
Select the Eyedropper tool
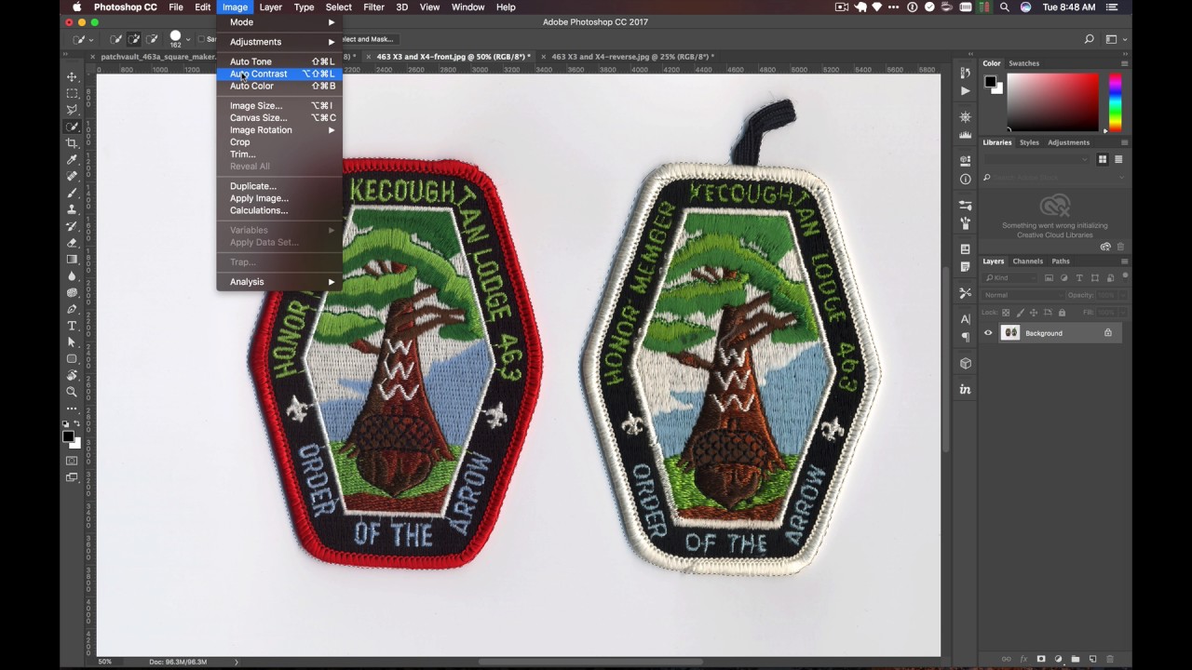tap(72, 160)
